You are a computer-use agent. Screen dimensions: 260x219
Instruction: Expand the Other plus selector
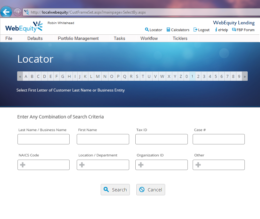click(198, 165)
